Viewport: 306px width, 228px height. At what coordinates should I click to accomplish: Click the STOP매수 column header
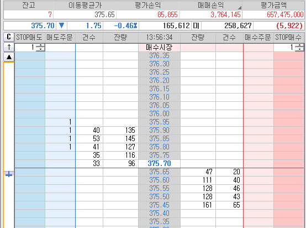point(289,37)
